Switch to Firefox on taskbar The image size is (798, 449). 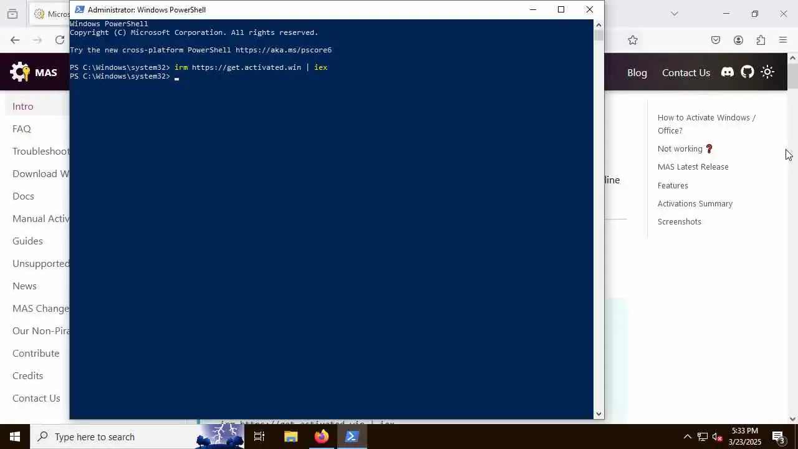[321, 437]
